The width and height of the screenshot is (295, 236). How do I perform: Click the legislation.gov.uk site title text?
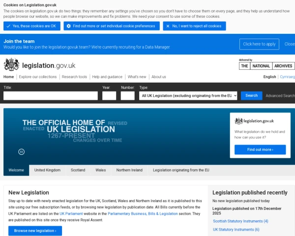click(49, 65)
